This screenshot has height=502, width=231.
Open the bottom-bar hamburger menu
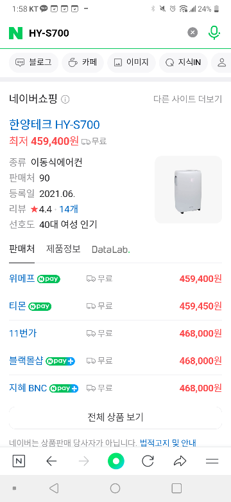[x=212, y=461]
